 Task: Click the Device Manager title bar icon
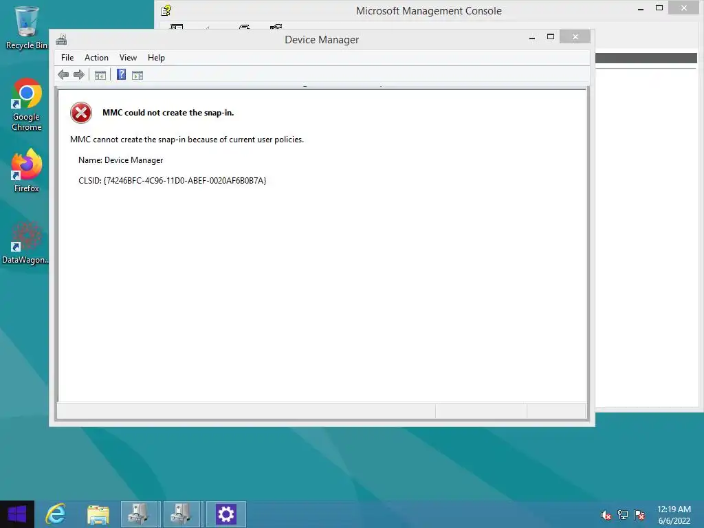[x=61, y=39]
